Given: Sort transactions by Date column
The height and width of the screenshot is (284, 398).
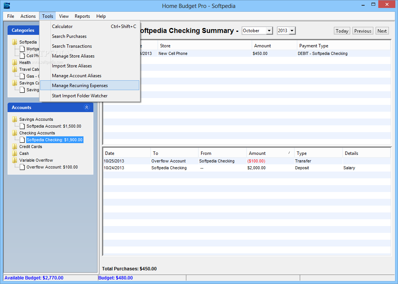Looking at the screenshot, I should tap(127, 153).
